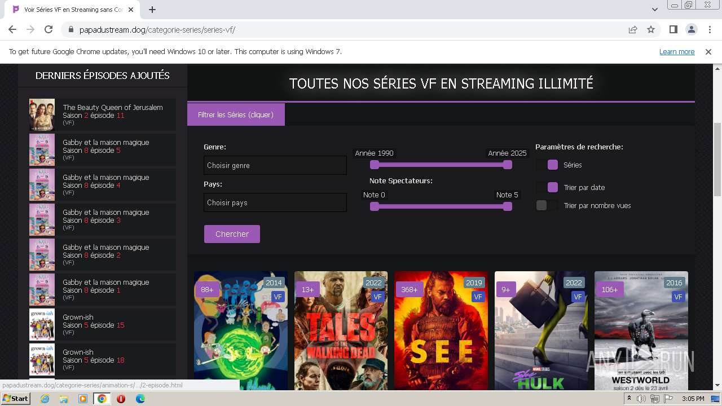The width and height of the screenshot is (722, 406).
Task: Dismiss the Chrome update notification
Action: (x=708, y=52)
